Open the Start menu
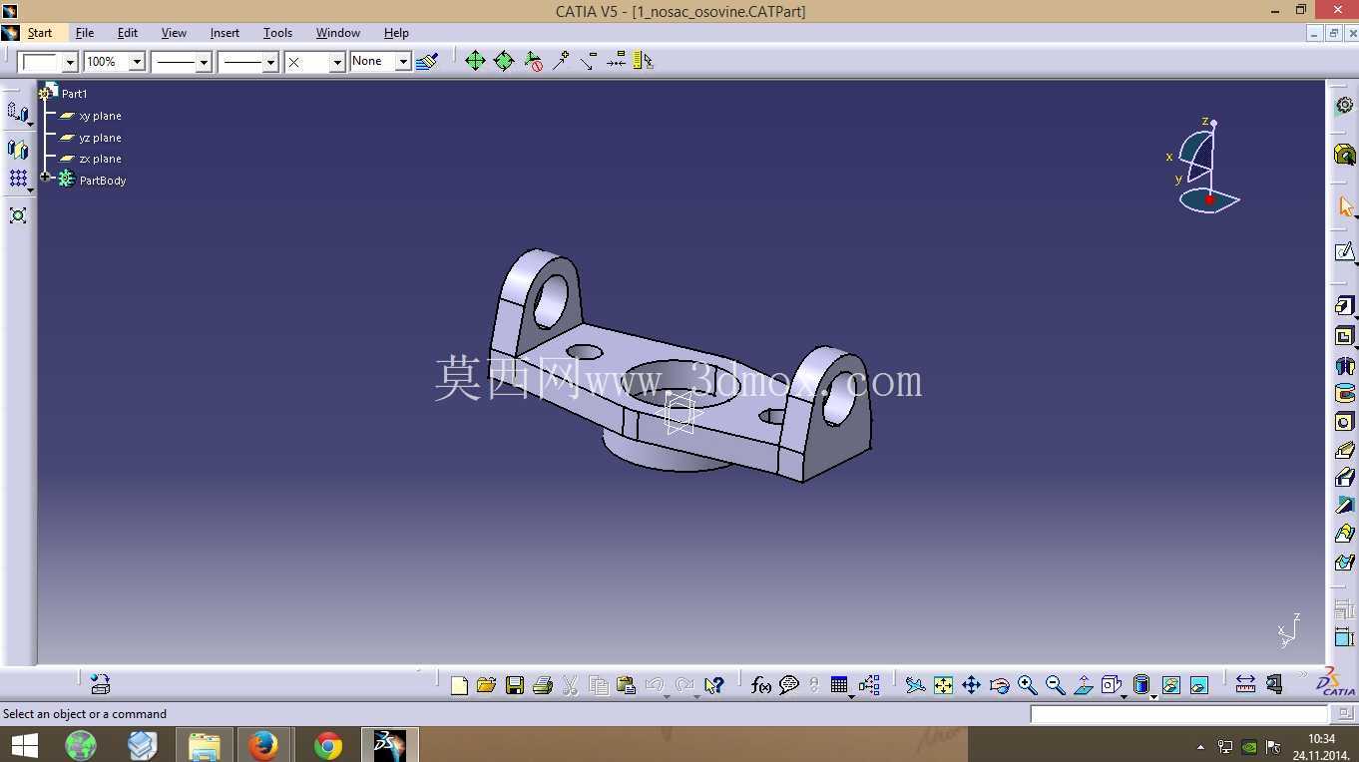 [x=40, y=33]
